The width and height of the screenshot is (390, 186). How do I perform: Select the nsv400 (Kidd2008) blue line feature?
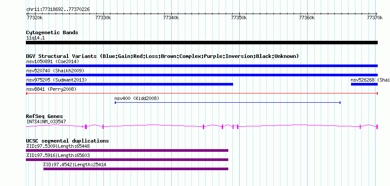227,103
